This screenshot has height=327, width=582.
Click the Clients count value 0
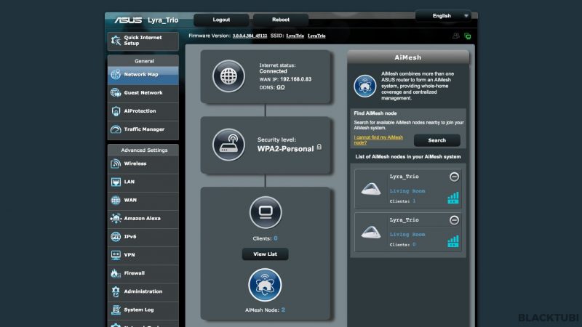click(x=276, y=238)
